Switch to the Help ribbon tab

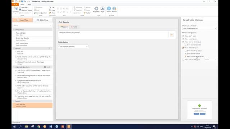click(x=29, y=5)
